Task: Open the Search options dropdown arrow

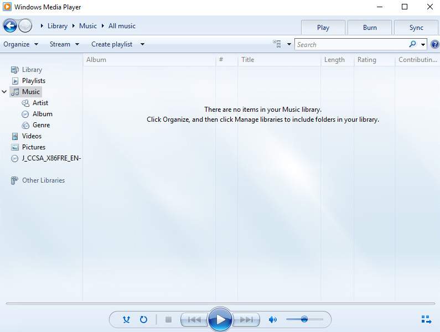Action: [423, 44]
